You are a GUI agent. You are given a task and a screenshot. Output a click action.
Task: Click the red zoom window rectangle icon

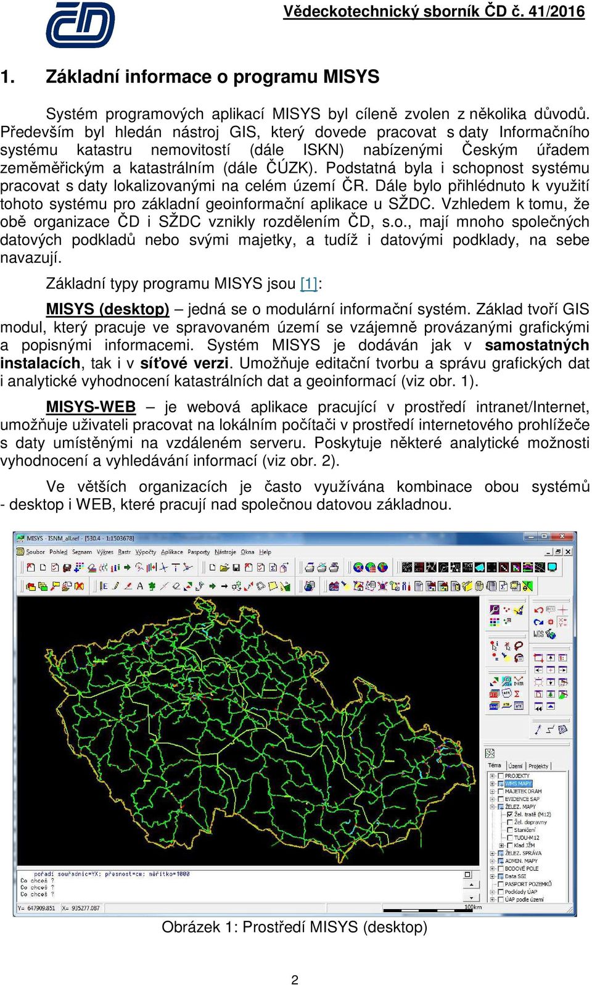(538, 658)
